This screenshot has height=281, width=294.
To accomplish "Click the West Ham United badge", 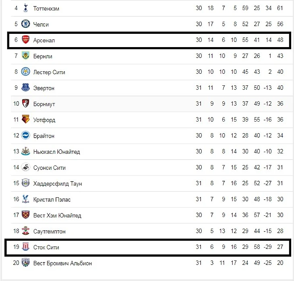I will [25, 215].
